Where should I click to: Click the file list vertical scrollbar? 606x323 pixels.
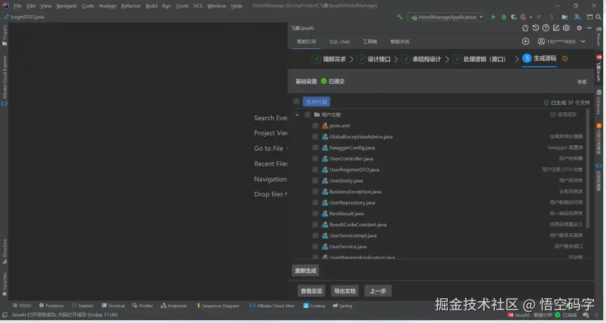[x=588, y=168]
